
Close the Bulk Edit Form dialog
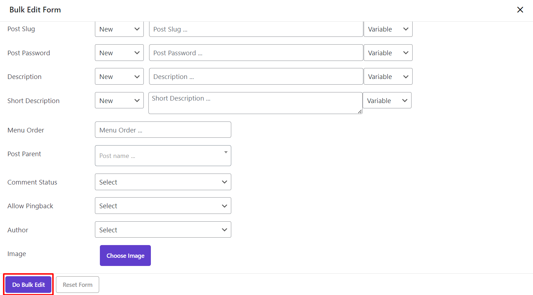(x=520, y=10)
